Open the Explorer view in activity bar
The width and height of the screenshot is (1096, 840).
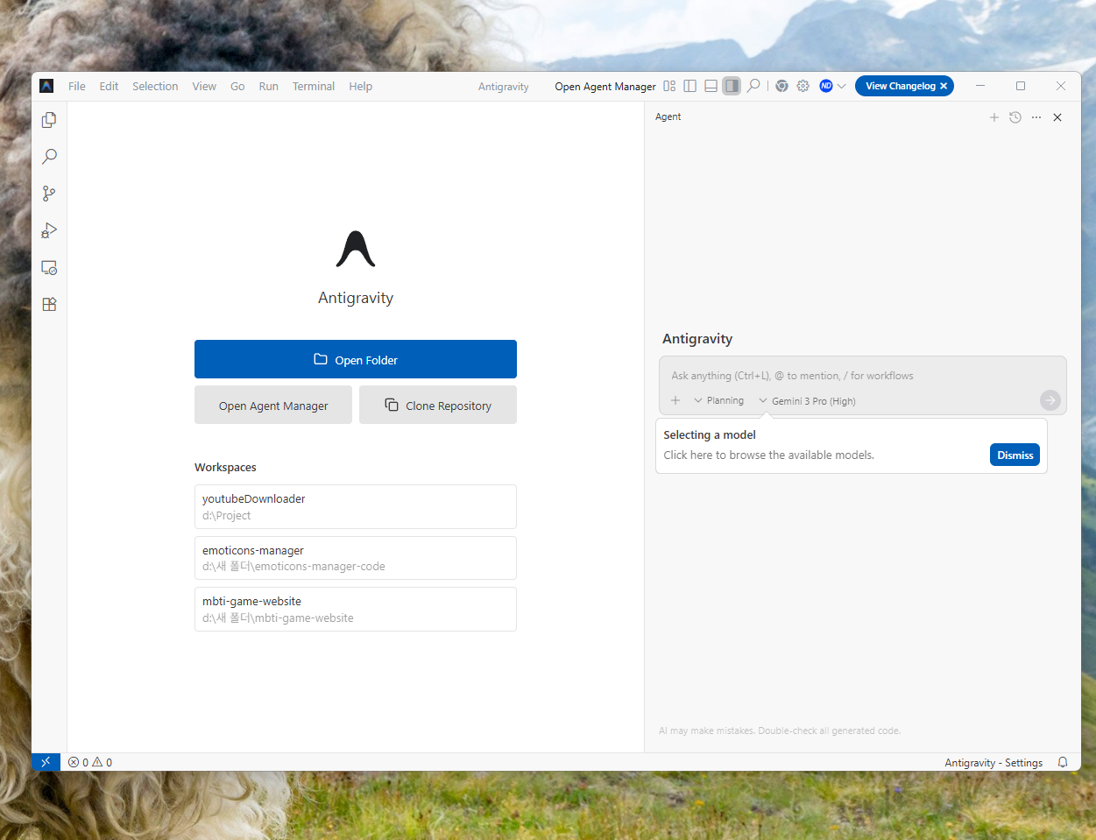click(x=49, y=120)
